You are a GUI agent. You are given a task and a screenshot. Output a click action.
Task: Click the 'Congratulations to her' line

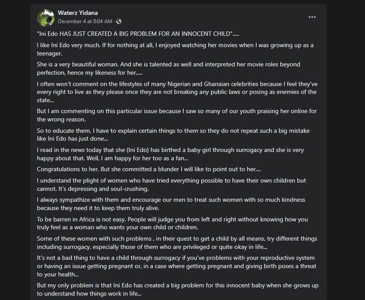(x=149, y=169)
